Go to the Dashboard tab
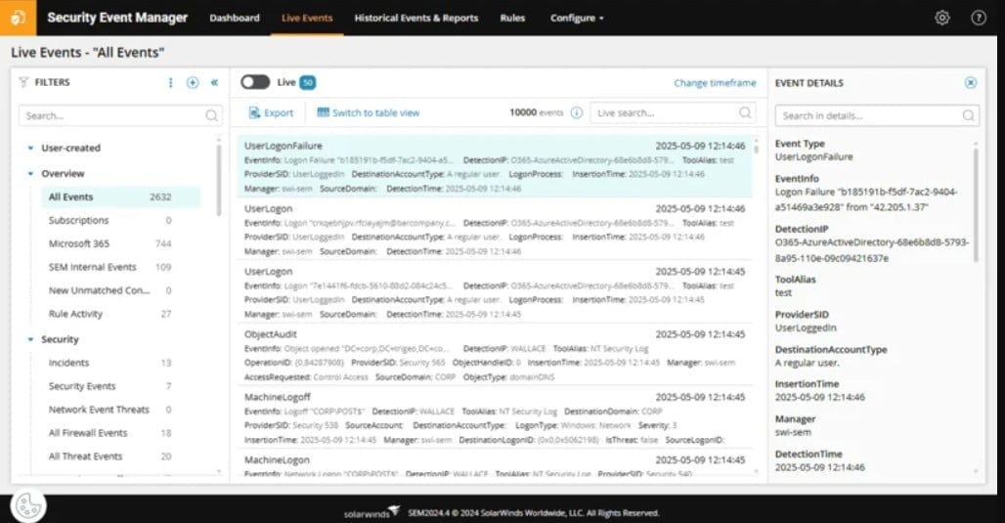 pos(235,18)
